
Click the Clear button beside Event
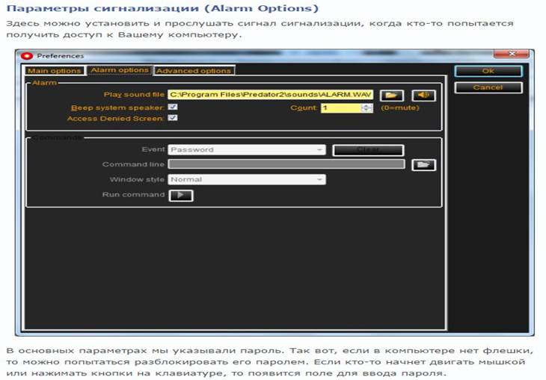[367, 149]
